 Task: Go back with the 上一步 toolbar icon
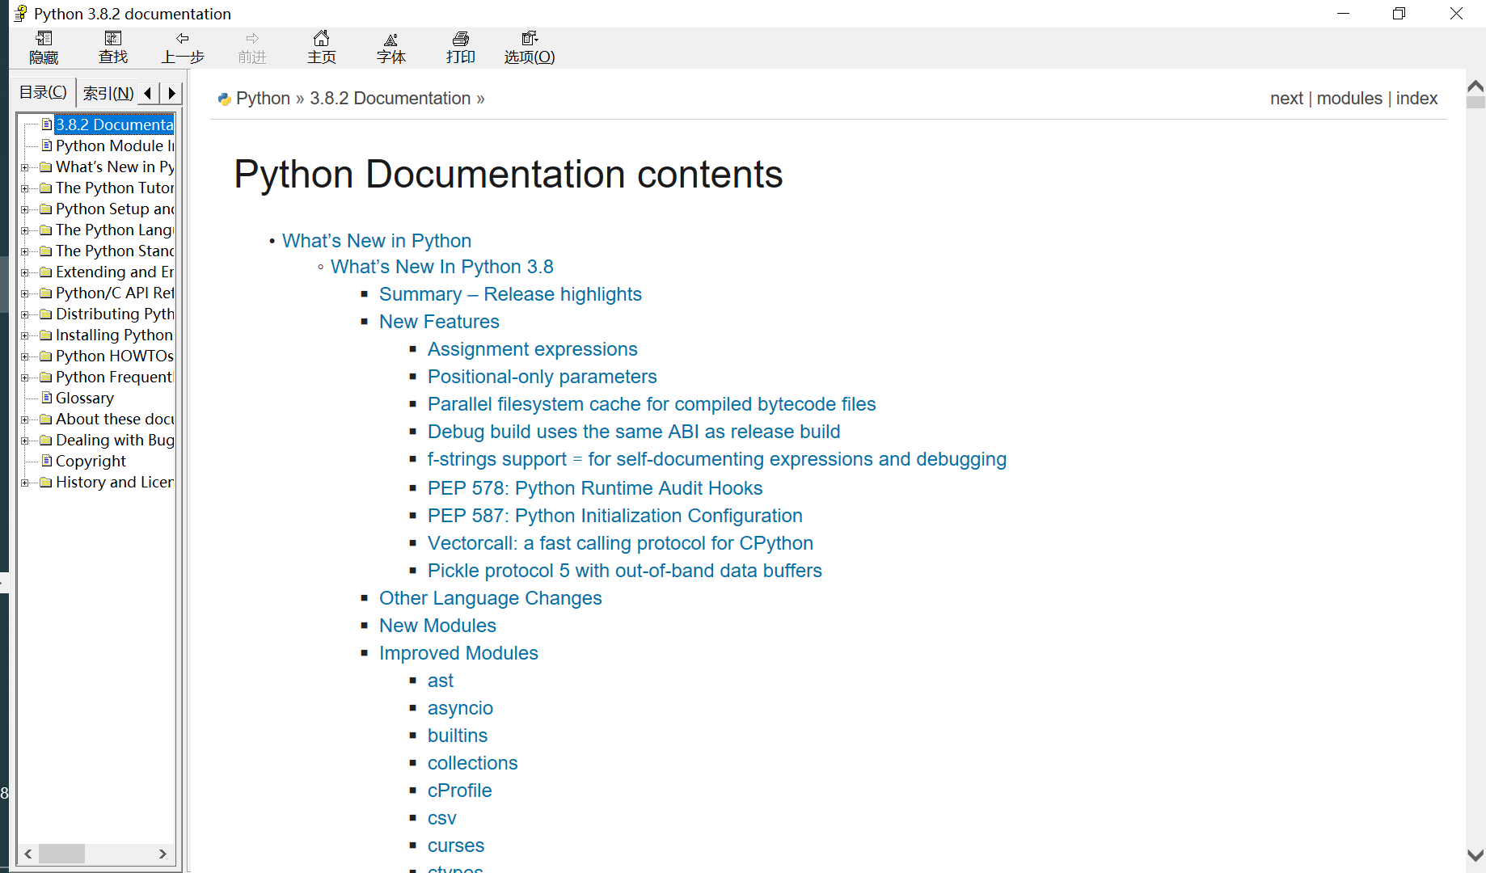183,48
